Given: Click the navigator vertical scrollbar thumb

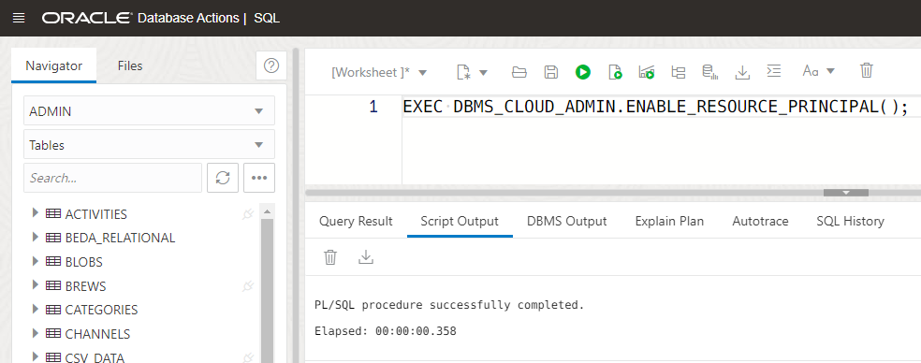Looking at the screenshot, I should 267,291.
